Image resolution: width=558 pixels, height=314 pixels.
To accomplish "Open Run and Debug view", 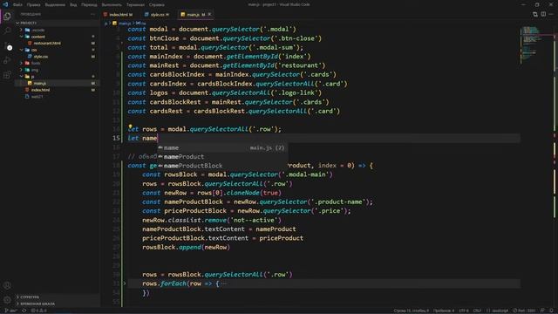I will (x=7, y=60).
